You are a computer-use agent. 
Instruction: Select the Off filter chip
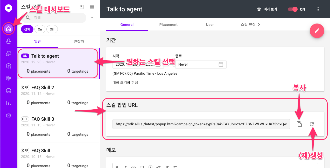coord(52,29)
